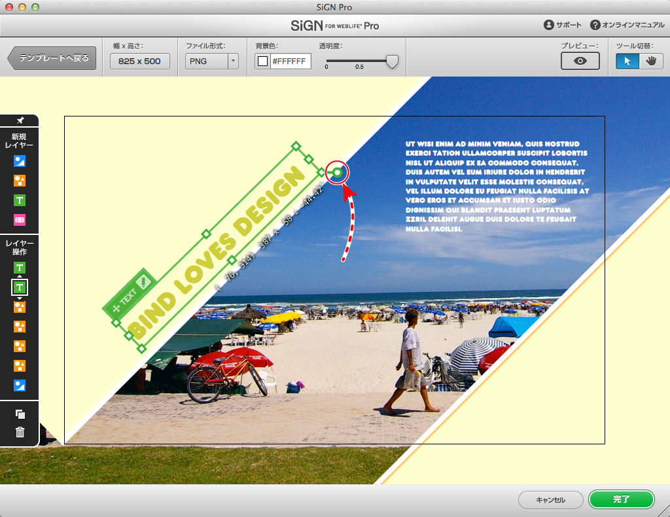Delete the selected layer with trash icon
Viewport: 670px width, 517px height.
click(x=20, y=433)
